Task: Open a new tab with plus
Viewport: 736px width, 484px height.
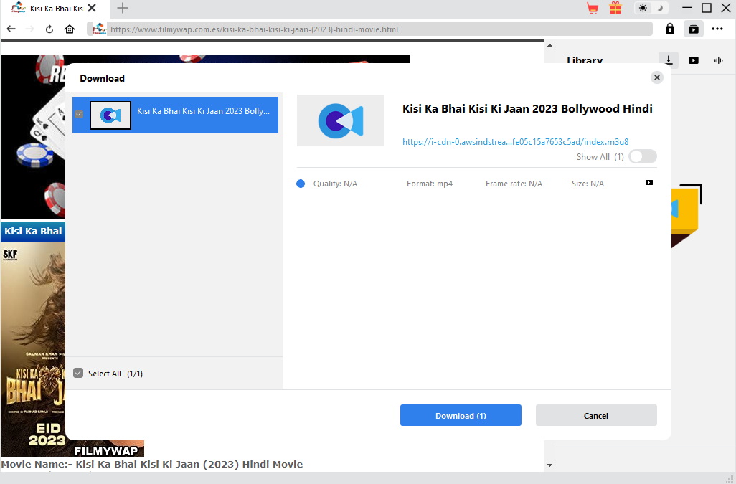Action: [x=123, y=8]
